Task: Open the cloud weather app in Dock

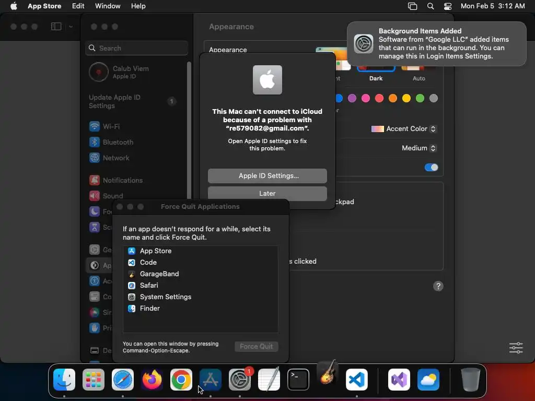Action: 428,379
